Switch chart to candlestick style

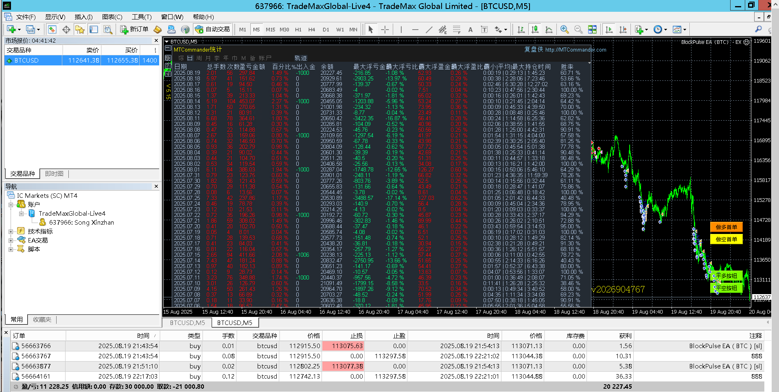tap(535, 29)
